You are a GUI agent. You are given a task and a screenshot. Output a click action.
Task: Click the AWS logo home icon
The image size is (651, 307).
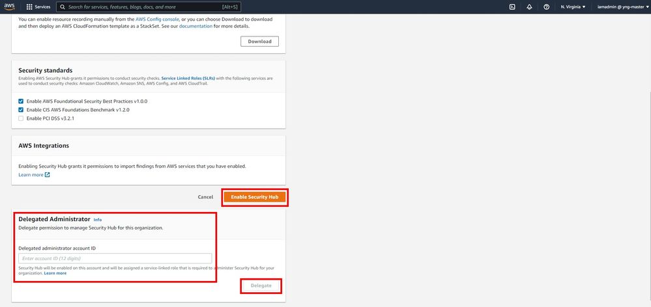9,7
